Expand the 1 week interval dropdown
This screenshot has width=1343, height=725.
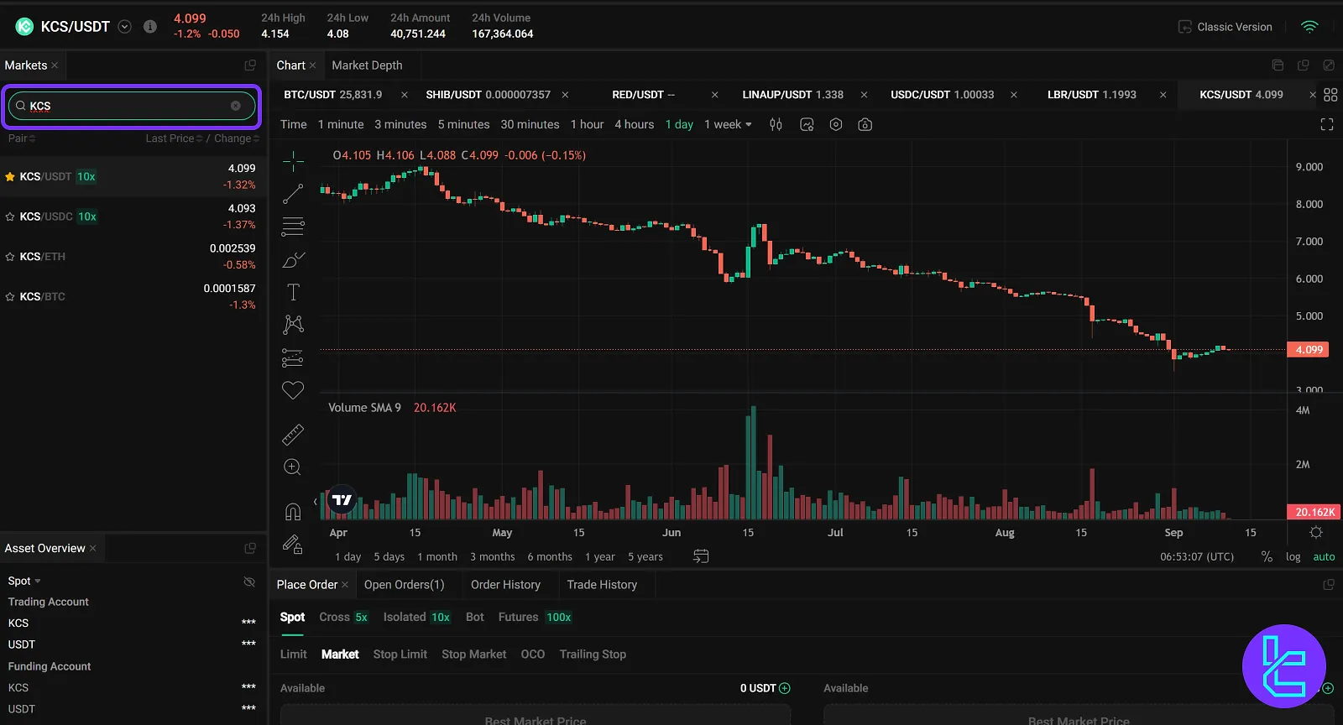click(x=749, y=124)
